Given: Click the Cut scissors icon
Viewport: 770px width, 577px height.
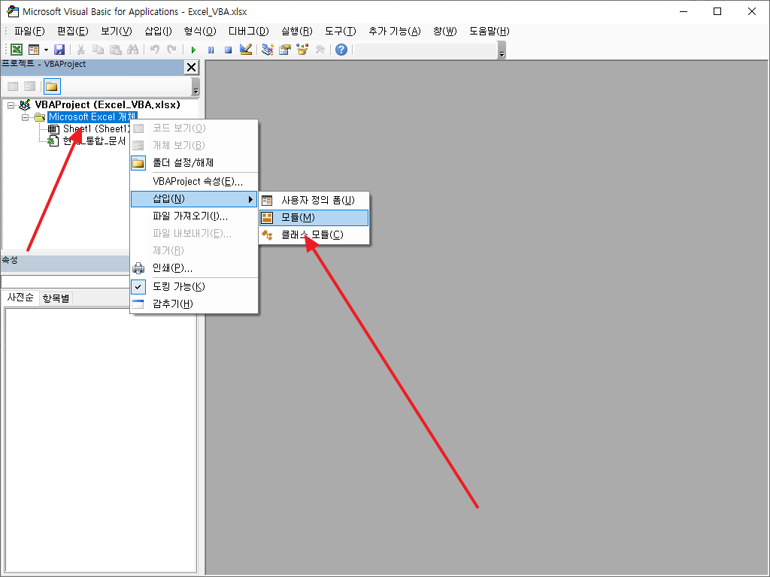Looking at the screenshot, I should (81, 50).
